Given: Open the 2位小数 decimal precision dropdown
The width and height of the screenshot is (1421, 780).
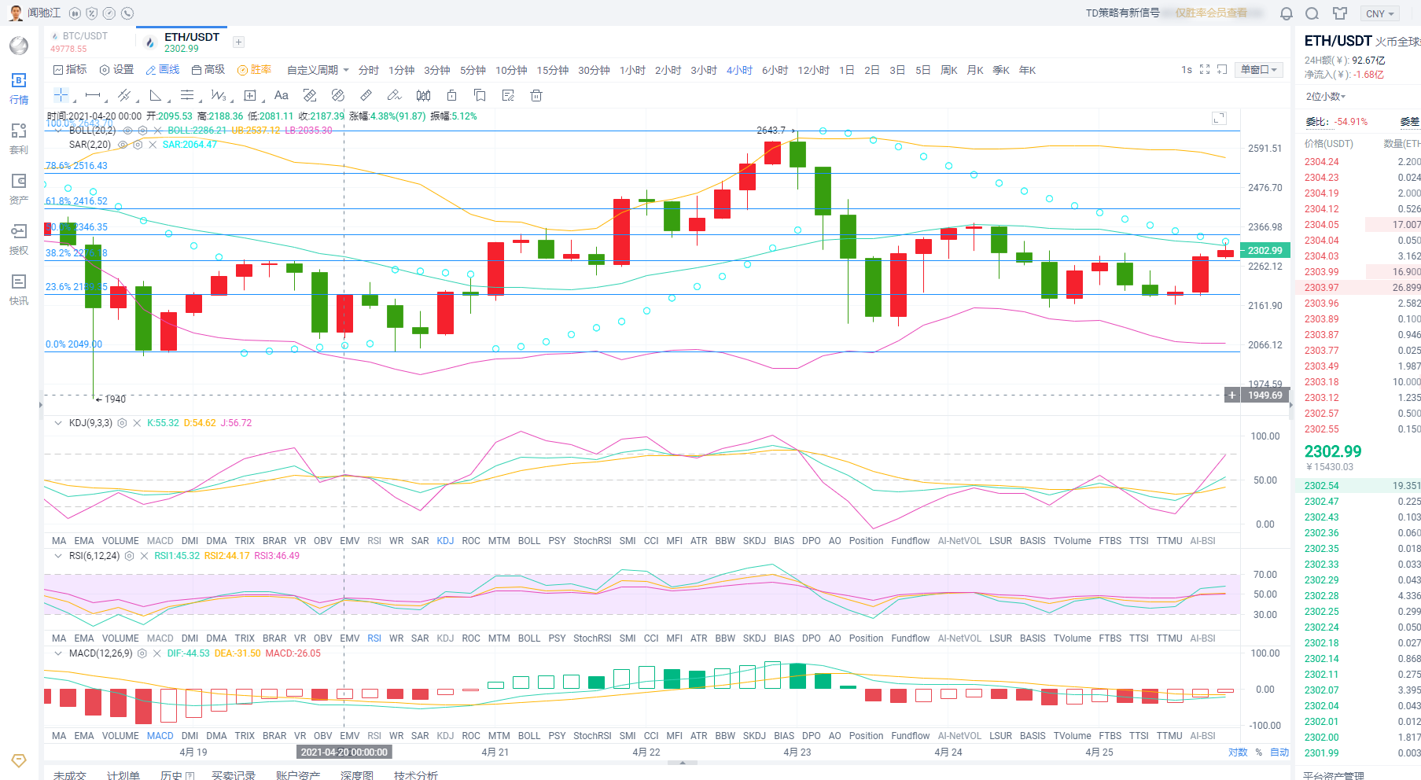Looking at the screenshot, I should (x=1326, y=97).
